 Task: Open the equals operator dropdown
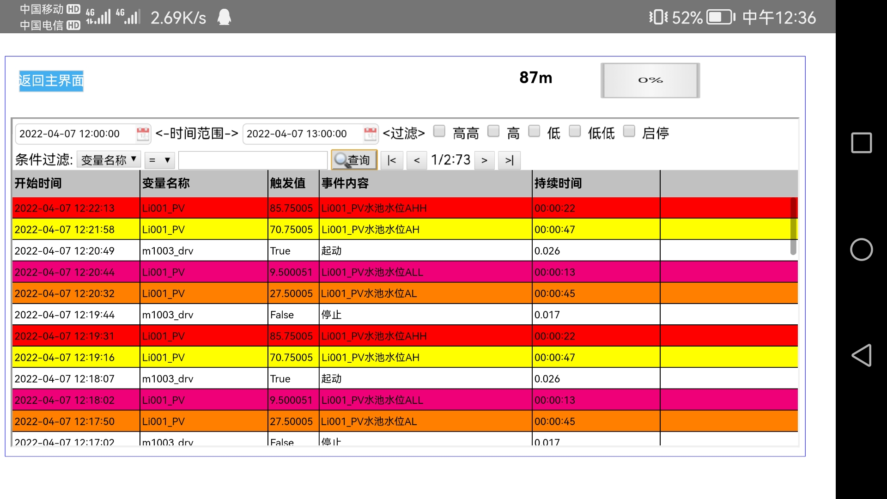pyautogui.click(x=159, y=160)
